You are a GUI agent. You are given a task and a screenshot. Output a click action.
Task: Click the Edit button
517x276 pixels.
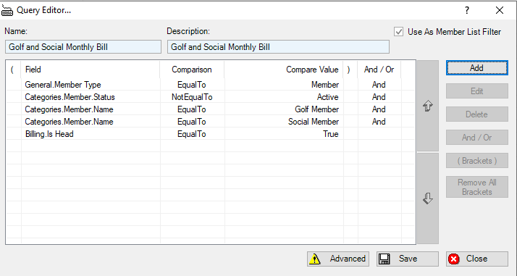tap(476, 91)
